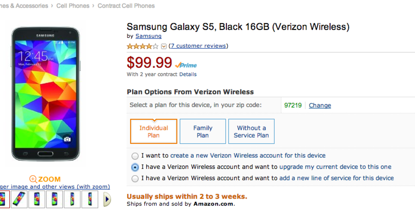Click the camera icon on the phone image
The width and height of the screenshot is (415, 217).
(x=67, y=139)
